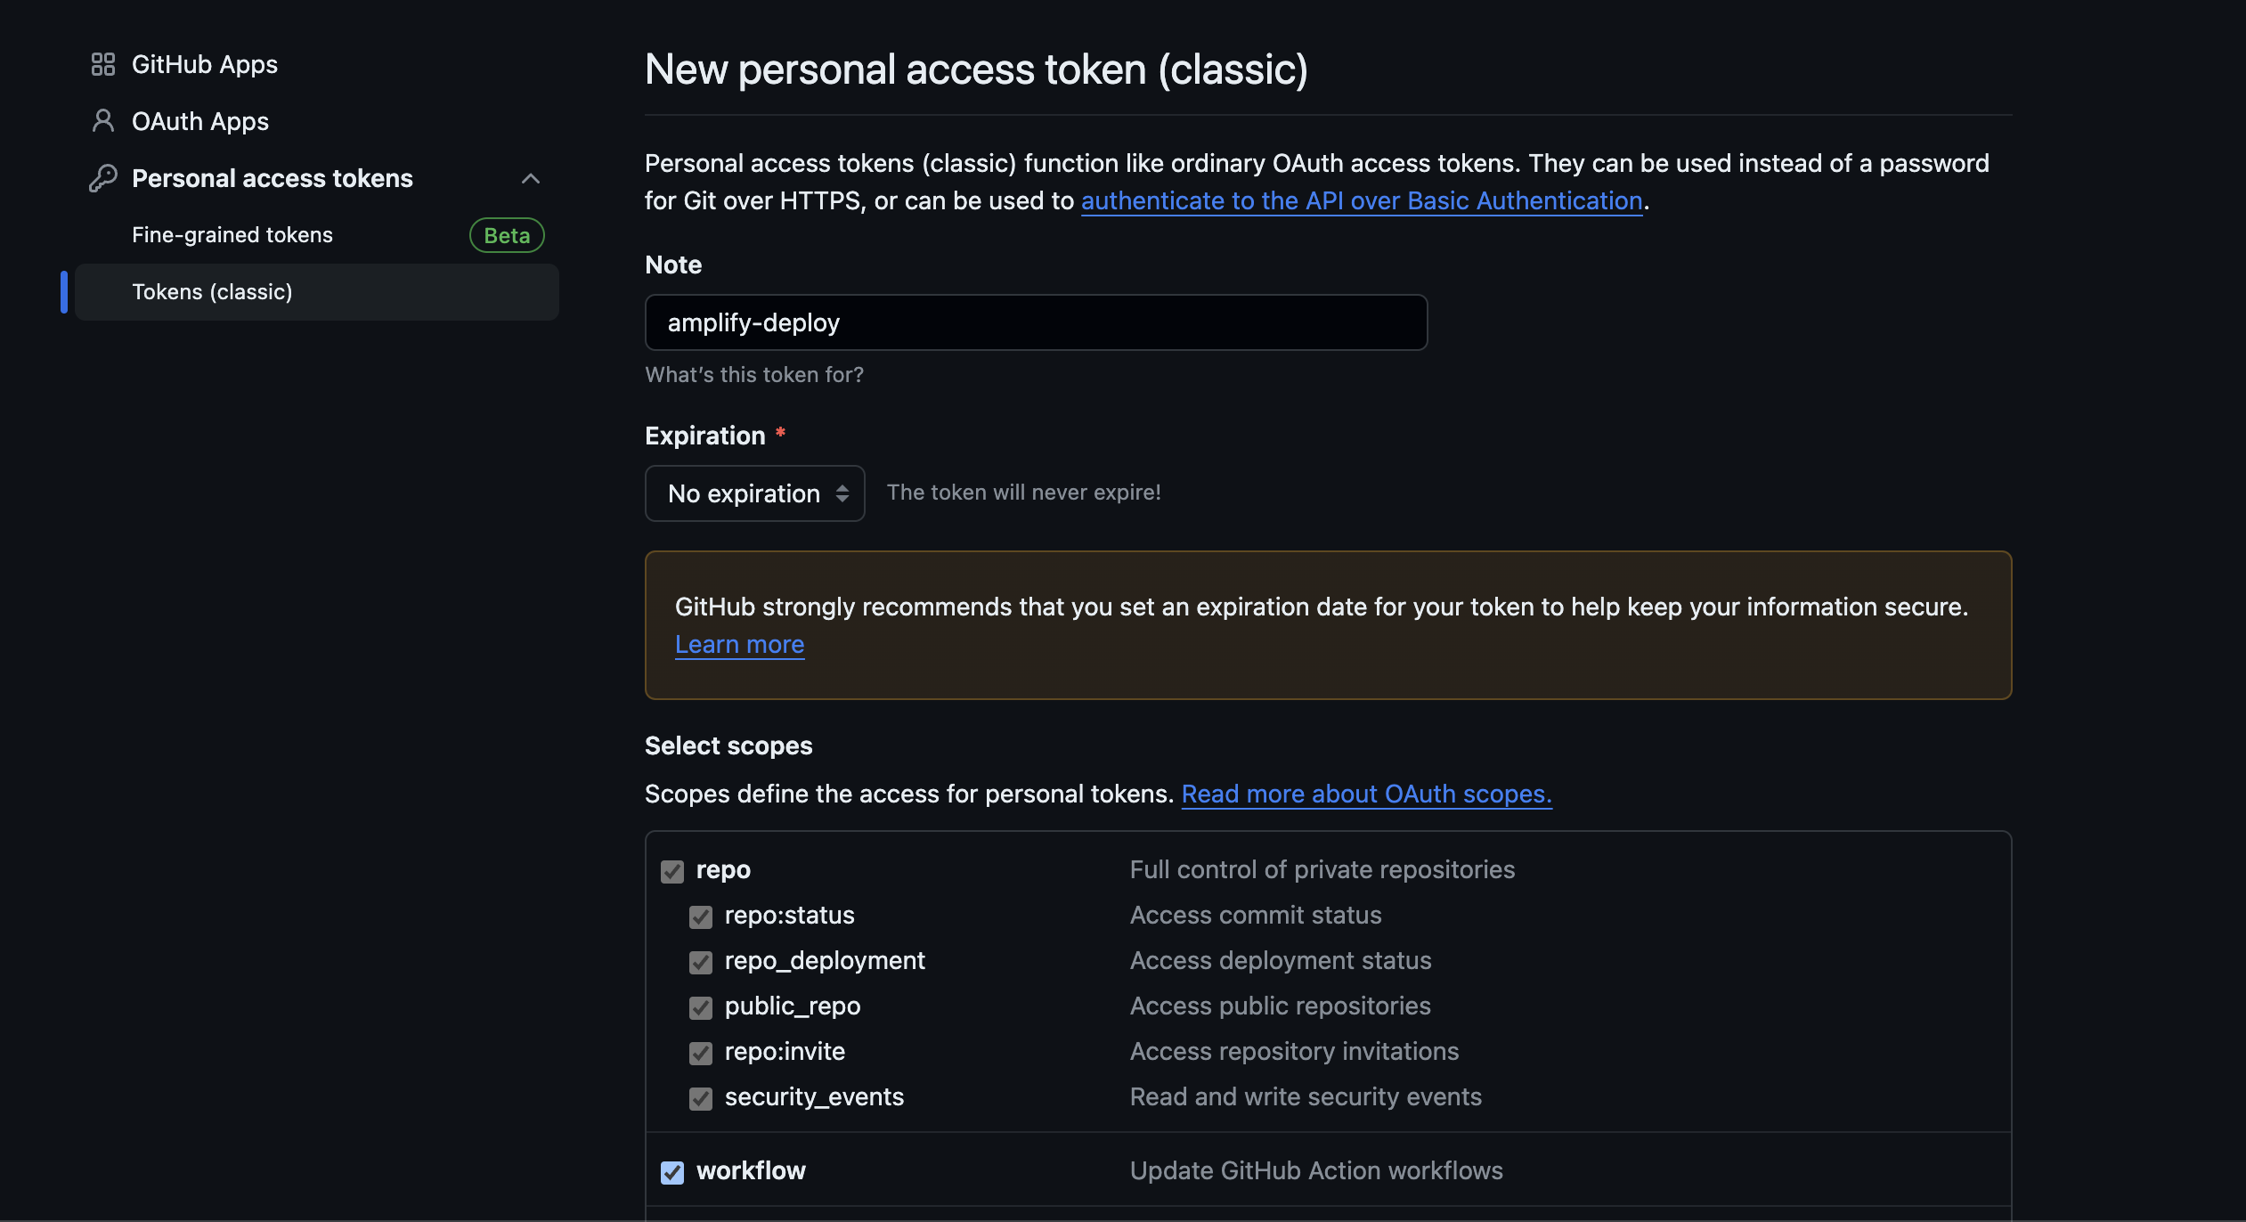This screenshot has width=2246, height=1222.
Task: Uncheck the workflow scope checkbox
Action: tap(672, 1172)
